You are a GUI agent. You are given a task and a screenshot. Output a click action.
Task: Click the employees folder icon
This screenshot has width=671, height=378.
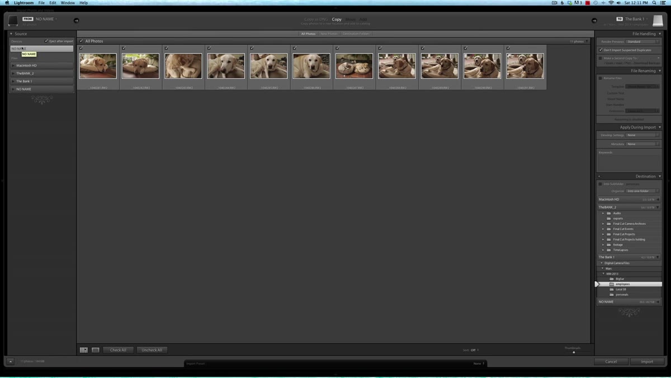(x=611, y=284)
